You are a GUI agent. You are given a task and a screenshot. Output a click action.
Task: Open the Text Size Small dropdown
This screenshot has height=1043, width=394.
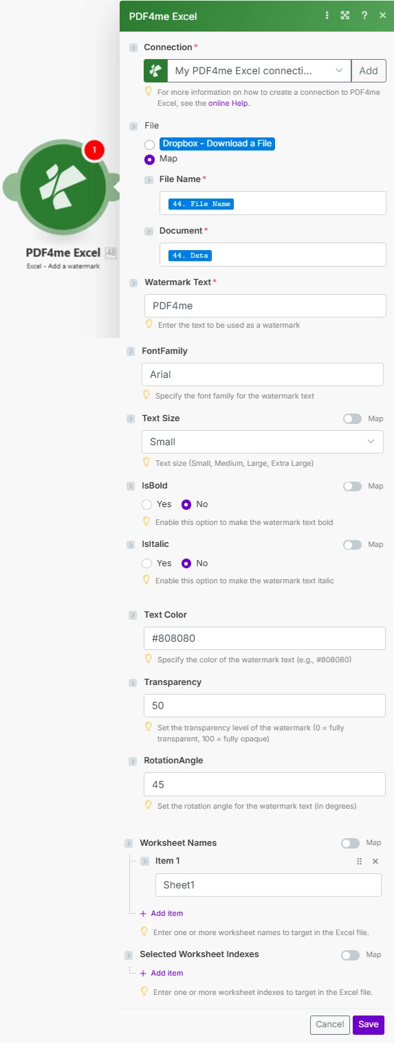click(262, 442)
